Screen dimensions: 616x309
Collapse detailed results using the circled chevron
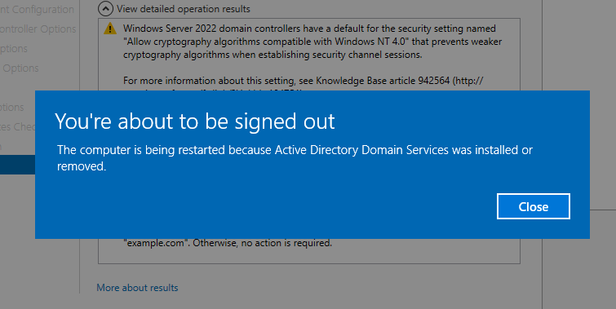[x=106, y=9]
